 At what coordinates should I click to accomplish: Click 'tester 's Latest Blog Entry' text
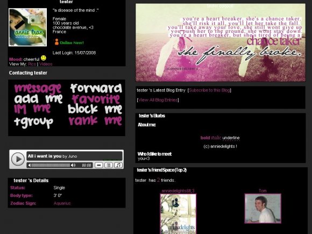(x=161, y=90)
